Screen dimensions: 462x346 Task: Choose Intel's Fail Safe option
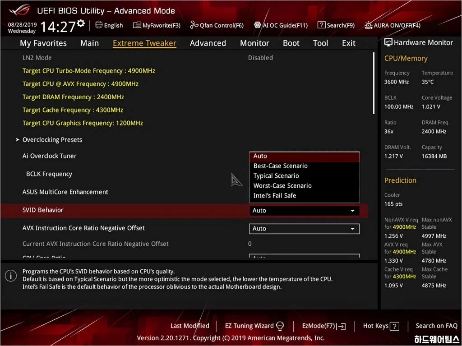305,196
